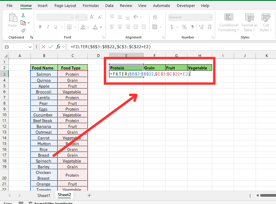Viewport: 276px width, 204px height.
Task: Switch to the Sheet1 worksheet tab
Action: (44, 196)
